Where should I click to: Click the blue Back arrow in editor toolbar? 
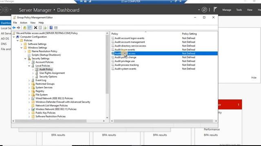[14, 28]
